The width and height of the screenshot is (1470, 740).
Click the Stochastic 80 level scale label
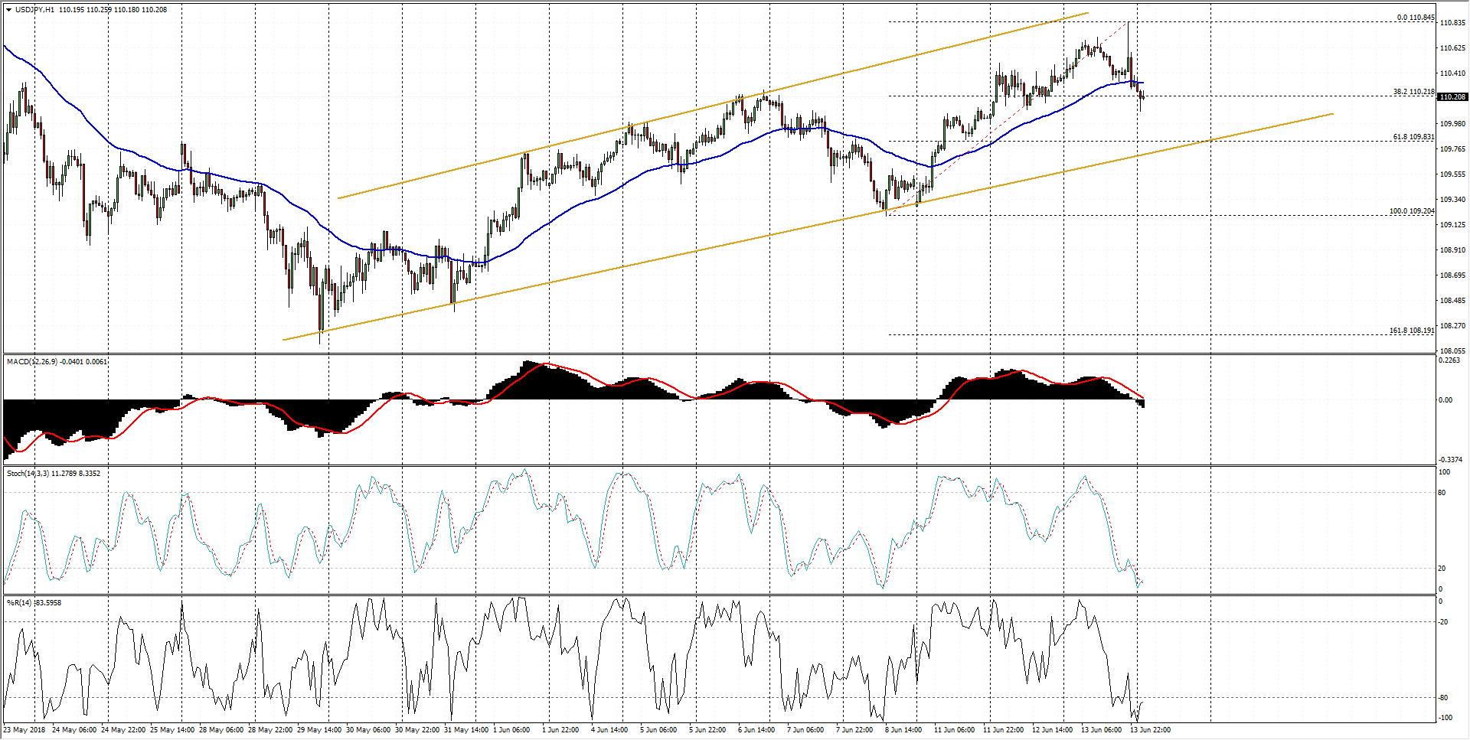pos(1442,493)
